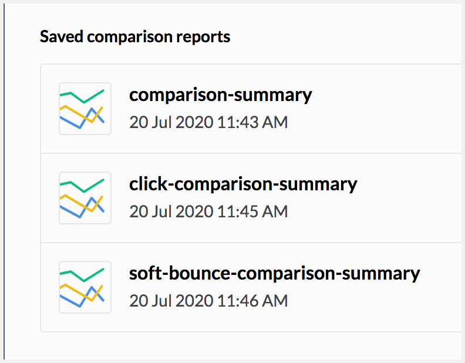Open the click-comparison-summary report title
This screenshot has width=465, height=363.
click(243, 184)
